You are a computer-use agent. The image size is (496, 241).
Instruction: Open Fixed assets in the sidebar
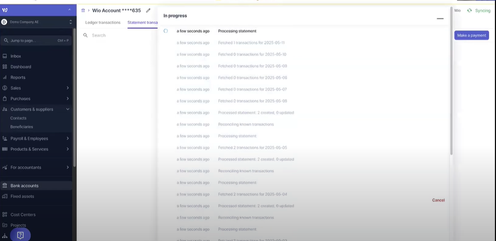[22, 196]
